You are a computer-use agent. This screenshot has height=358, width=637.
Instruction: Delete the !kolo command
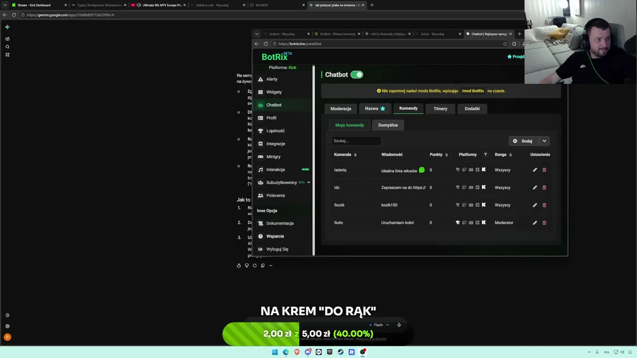point(544,223)
